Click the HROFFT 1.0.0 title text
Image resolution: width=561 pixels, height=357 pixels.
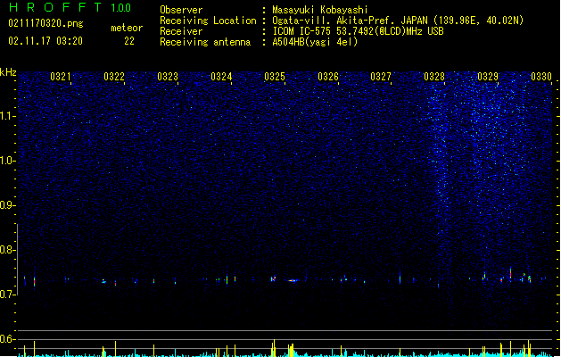pos(70,7)
